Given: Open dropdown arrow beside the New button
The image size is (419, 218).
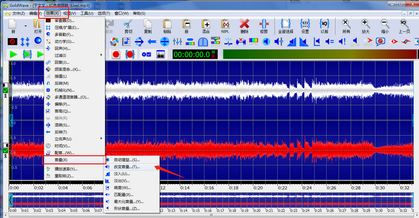Looking at the screenshot, I should 26,26.
